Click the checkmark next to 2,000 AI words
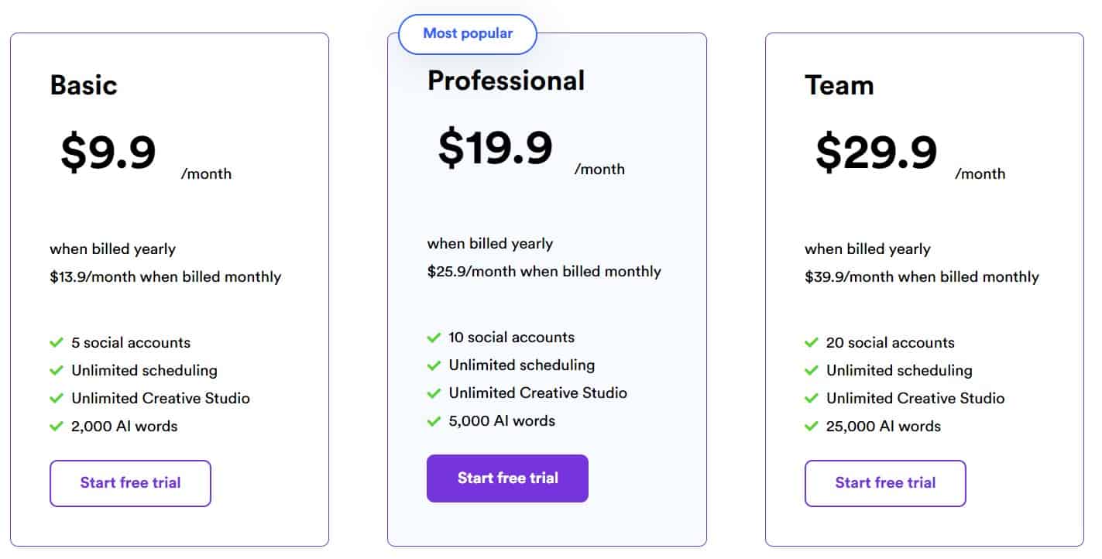 click(55, 425)
